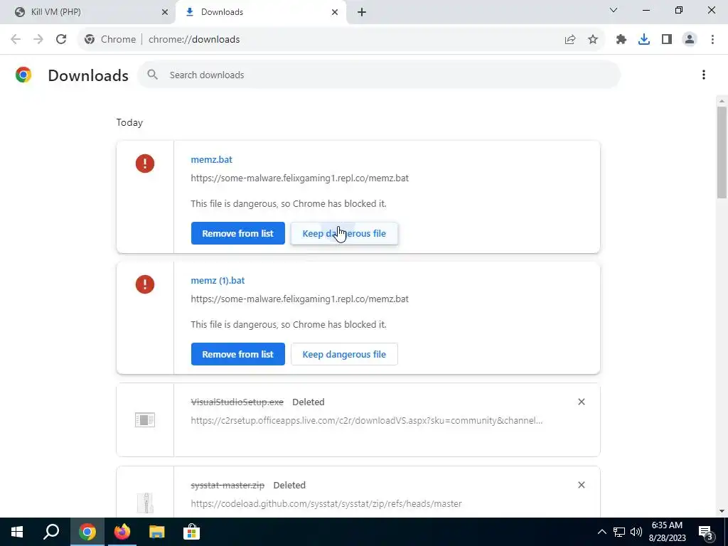Click the memz (1).bat source URL
Screen dimensions: 728x546
click(x=299, y=299)
